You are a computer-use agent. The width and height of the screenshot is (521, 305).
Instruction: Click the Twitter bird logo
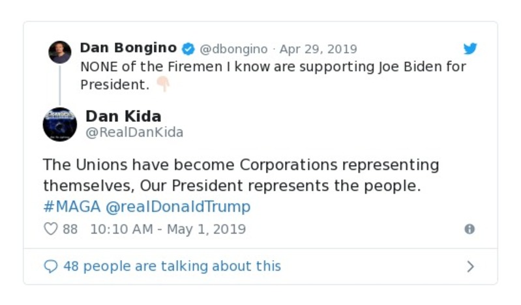[470, 49]
